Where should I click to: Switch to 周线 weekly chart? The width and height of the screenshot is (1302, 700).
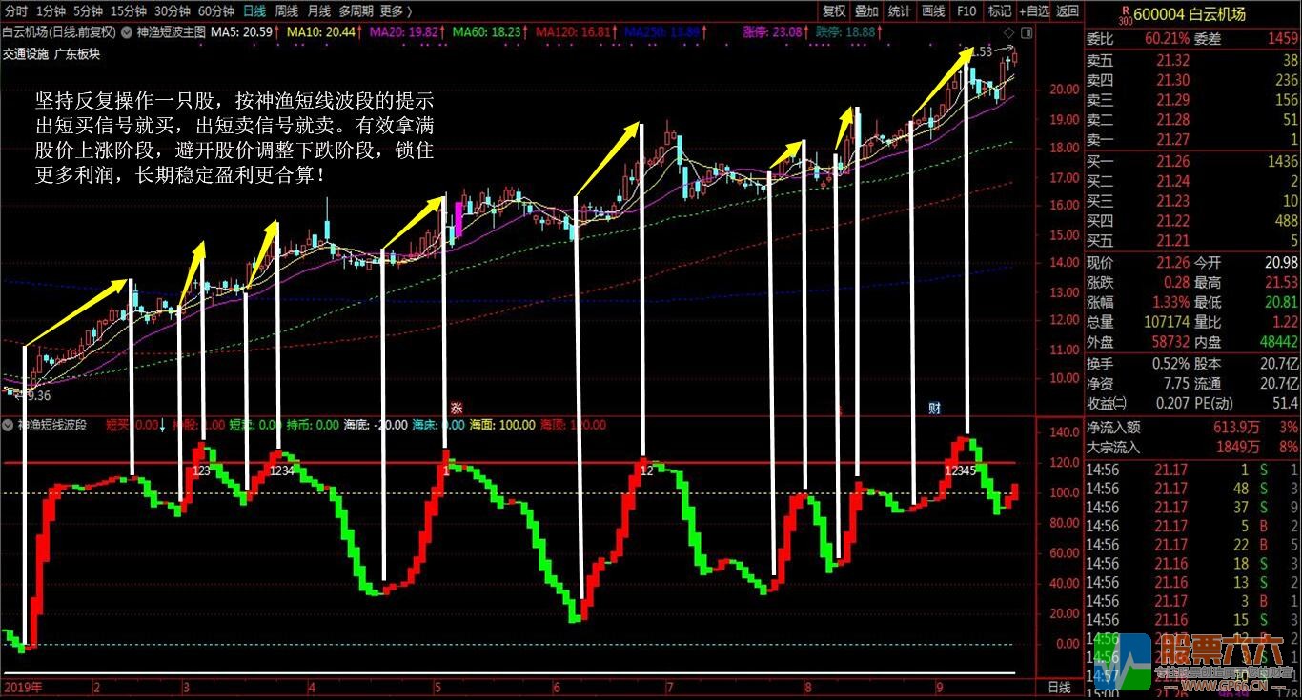[286, 11]
